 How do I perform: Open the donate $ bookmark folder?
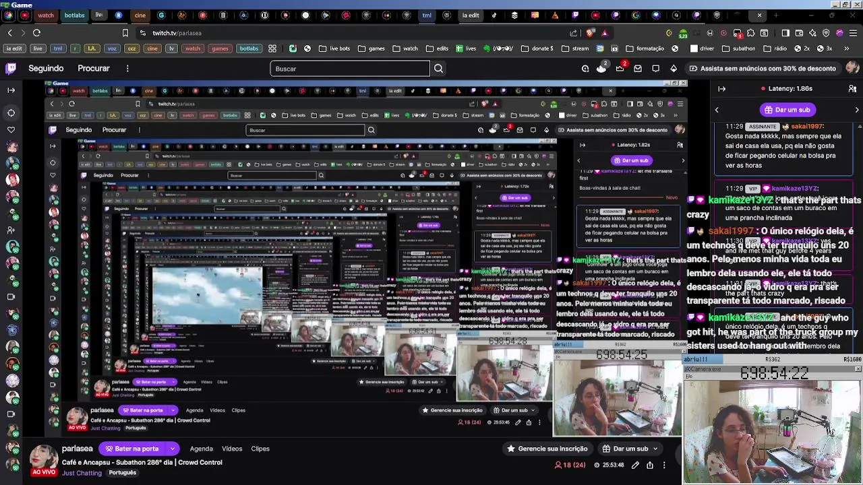coord(537,48)
